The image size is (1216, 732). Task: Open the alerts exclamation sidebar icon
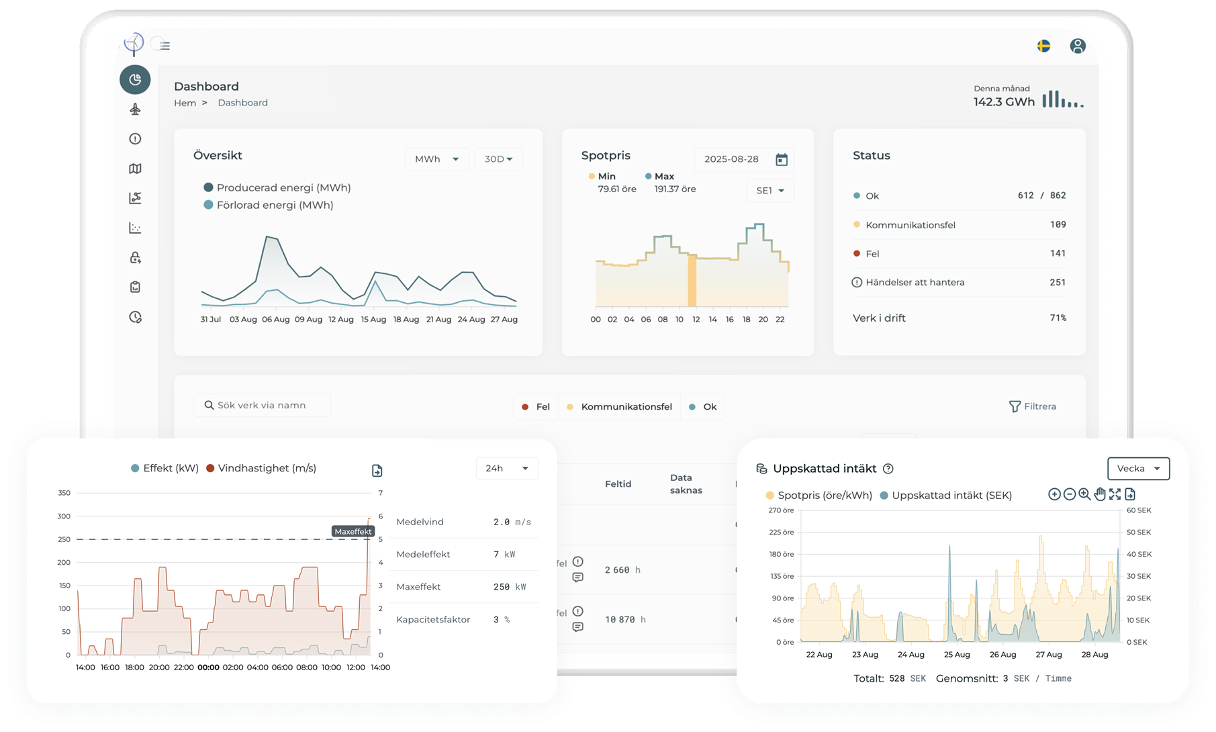135,139
